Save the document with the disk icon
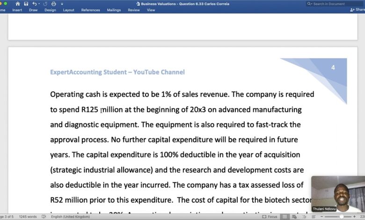This screenshot has width=365, height=220. pos(26,4)
